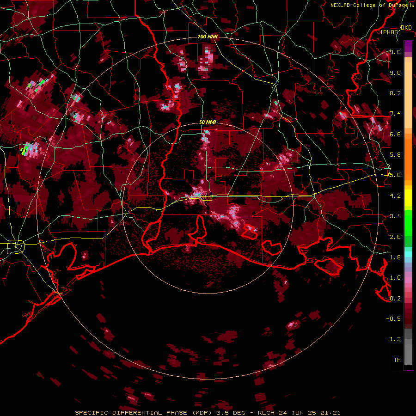Screen dimensions: 416x416
Task: Click the purple segment at the color bar top
Action: click(x=408, y=46)
